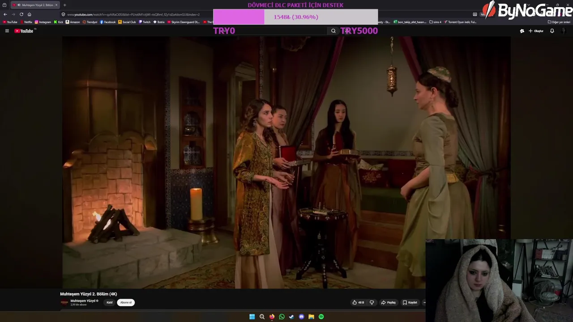This screenshot has width=573, height=322.
Task: Open the Twitch bookmark
Action: click(x=145, y=22)
